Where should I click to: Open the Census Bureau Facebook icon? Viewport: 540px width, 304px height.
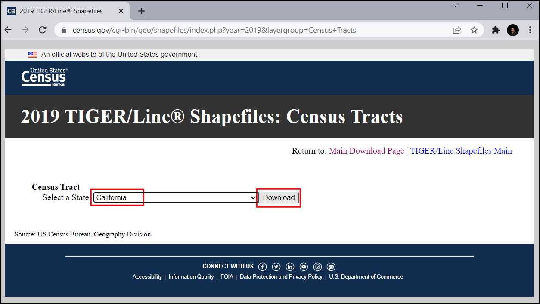(262, 267)
